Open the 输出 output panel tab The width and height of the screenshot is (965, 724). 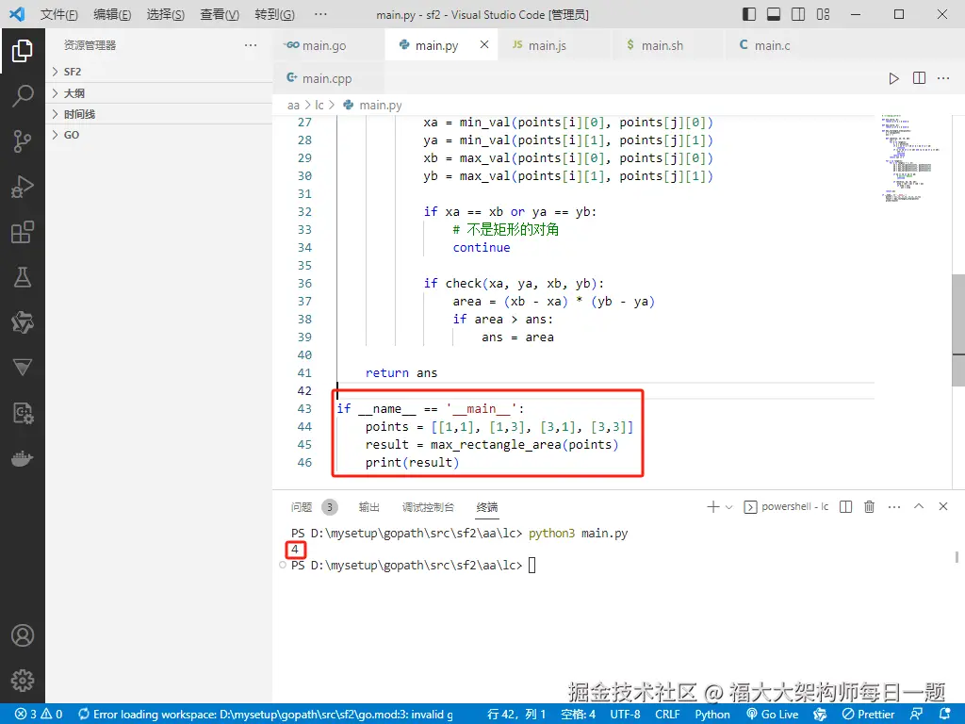click(x=369, y=506)
